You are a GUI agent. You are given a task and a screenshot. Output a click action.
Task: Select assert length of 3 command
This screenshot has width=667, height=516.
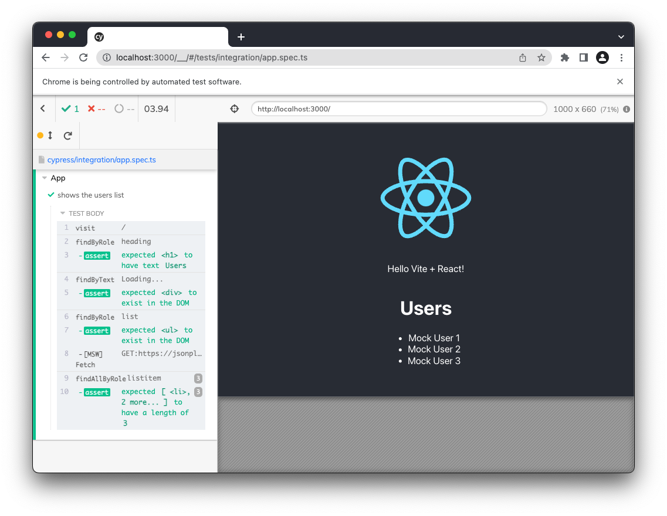(131, 407)
